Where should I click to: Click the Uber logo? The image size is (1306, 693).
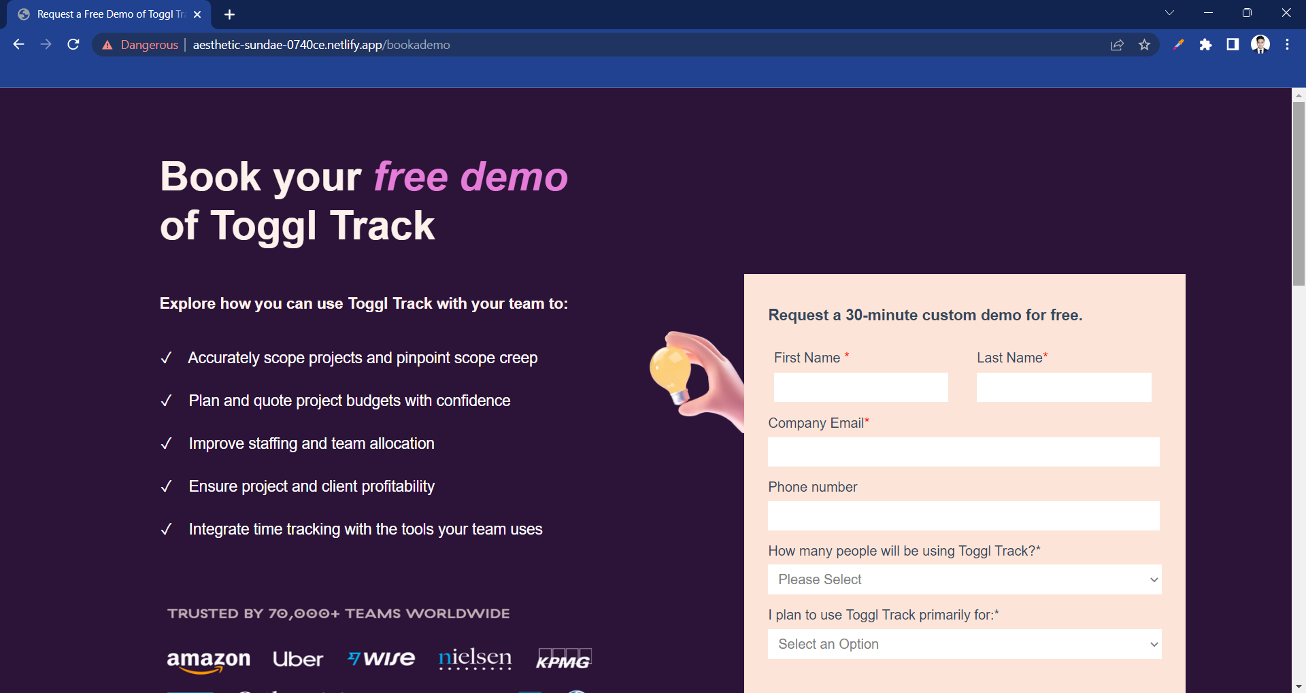(x=298, y=659)
